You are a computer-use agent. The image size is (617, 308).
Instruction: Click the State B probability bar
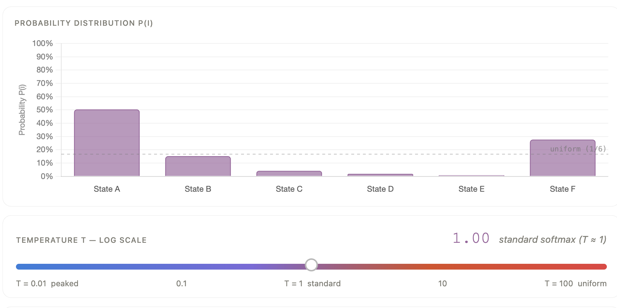pos(198,167)
